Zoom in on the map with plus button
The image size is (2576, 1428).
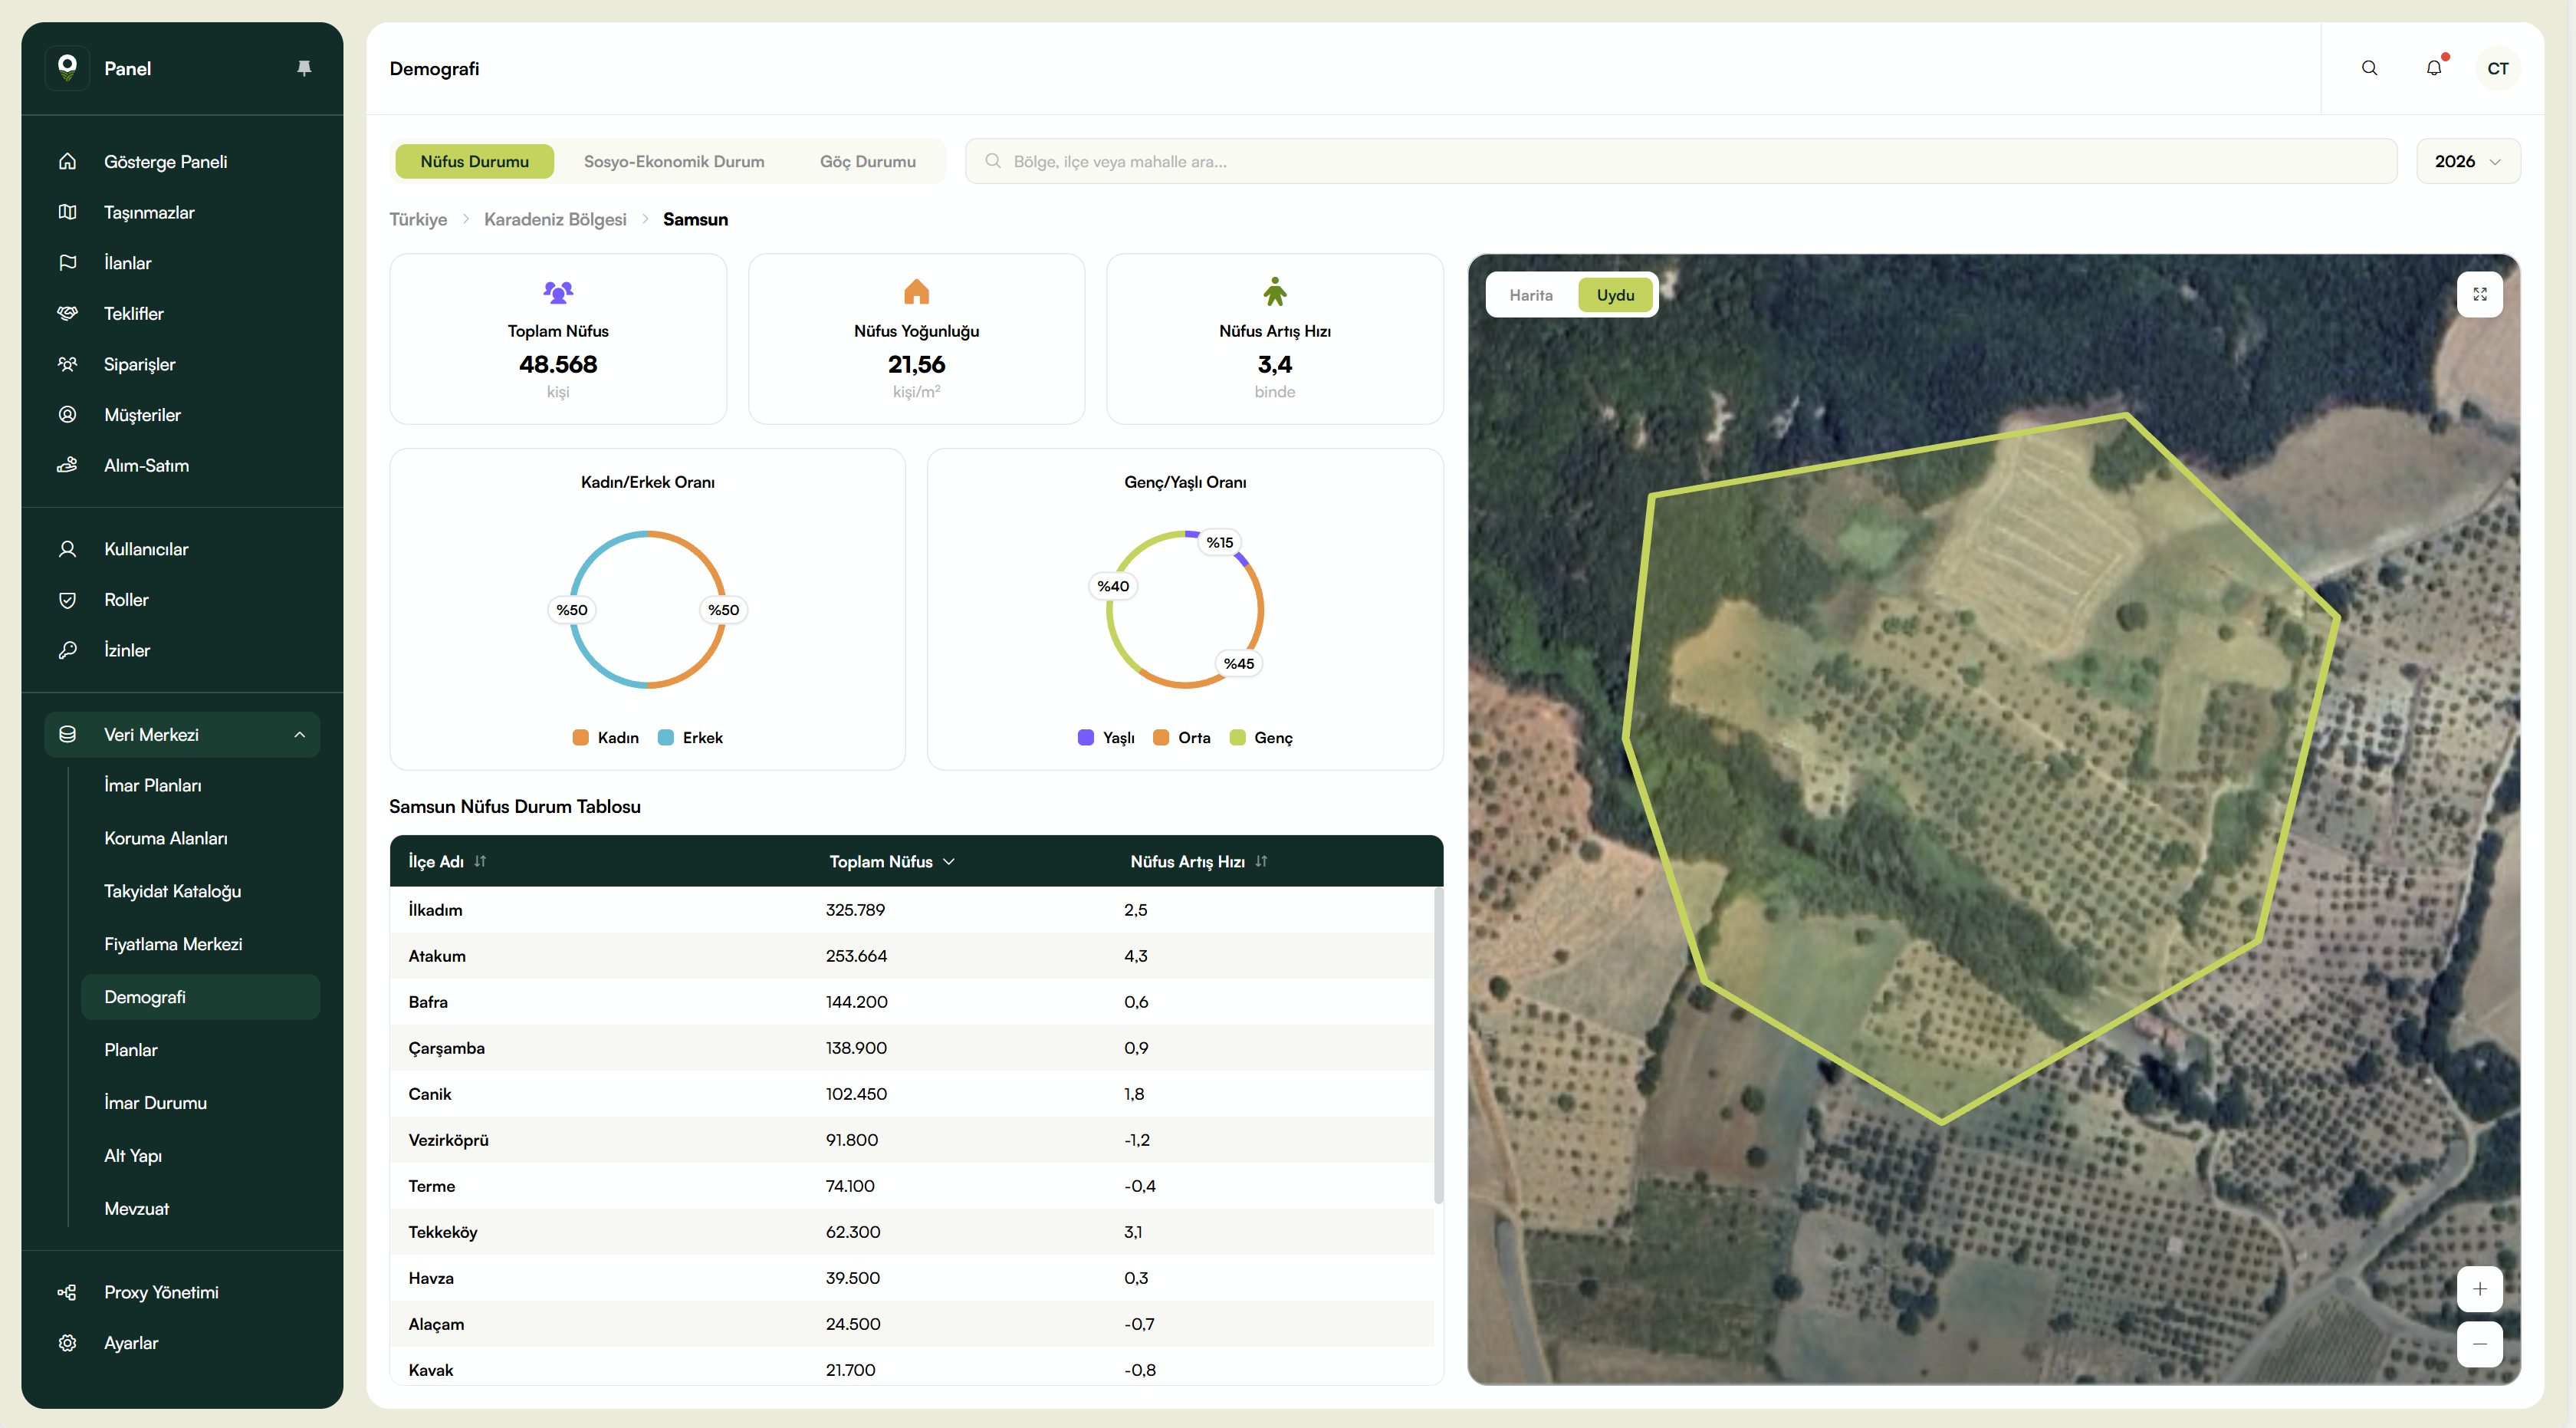click(x=2479, y=1288)
